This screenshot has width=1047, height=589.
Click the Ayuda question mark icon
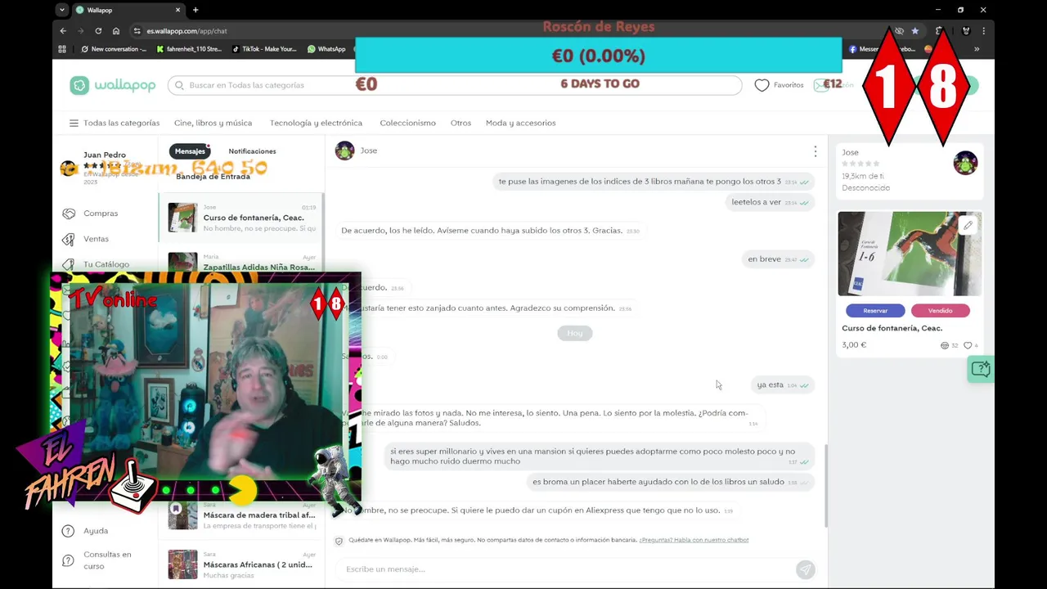[x=69, y=531]
